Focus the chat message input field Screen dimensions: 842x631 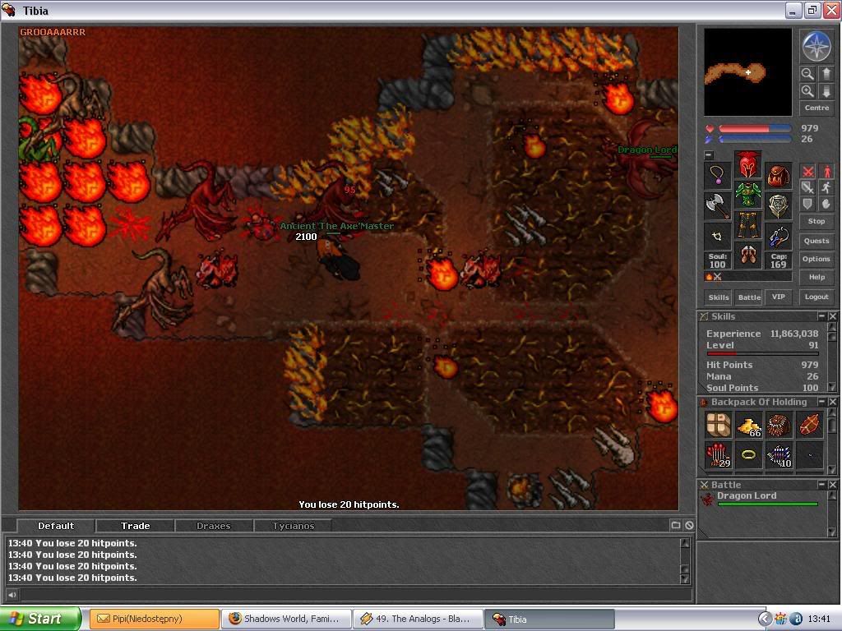(355, 595)
